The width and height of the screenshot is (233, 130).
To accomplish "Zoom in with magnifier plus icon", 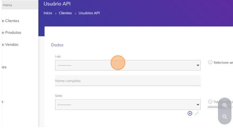I will 225,105.
